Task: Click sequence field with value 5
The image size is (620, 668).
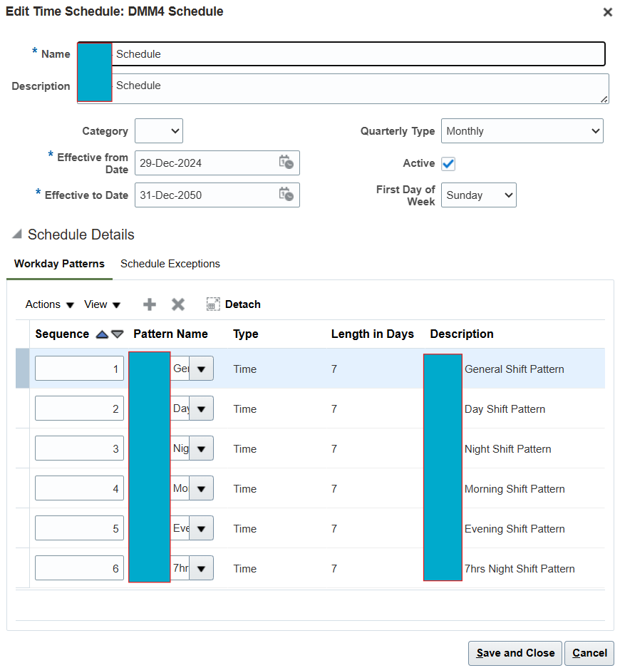Action: 79,528
